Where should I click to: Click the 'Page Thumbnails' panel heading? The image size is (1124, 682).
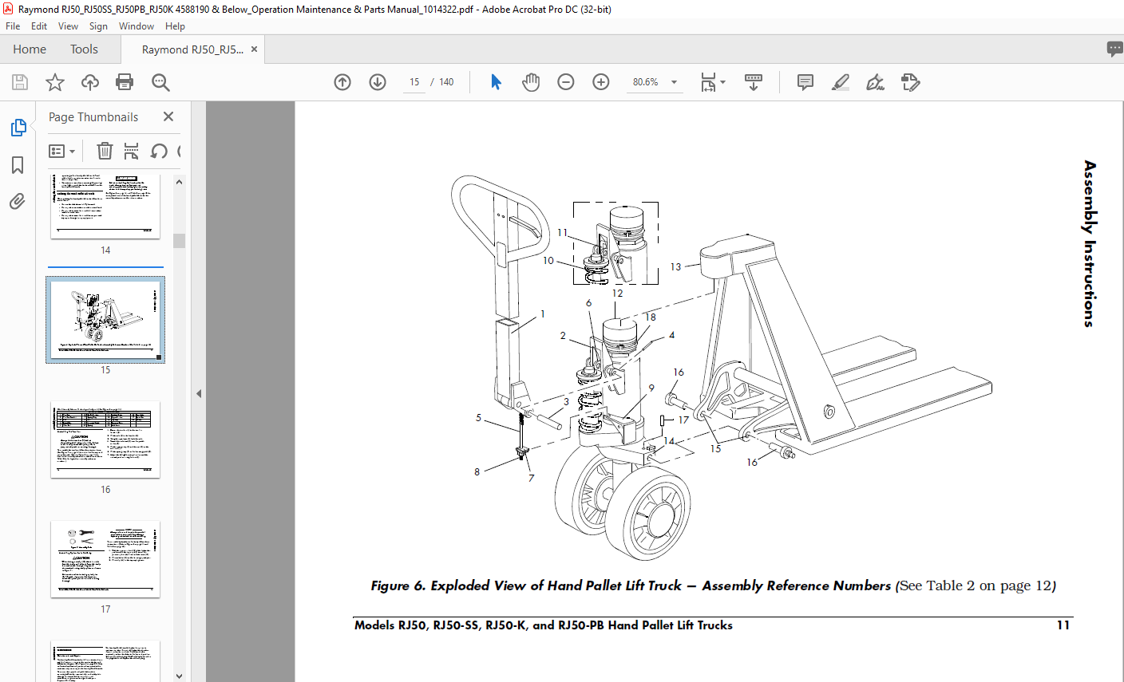point(93,116)
